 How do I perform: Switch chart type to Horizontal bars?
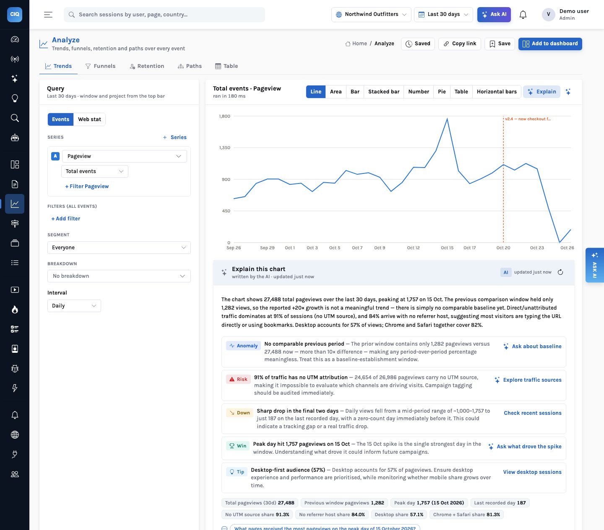tap(497, 92)
